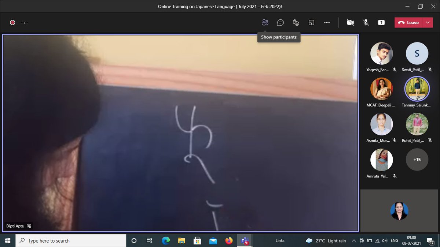
Task: Click Yogesh_Sar muted microphone icon
Action: pyautogui.click(x=395, y=70)
